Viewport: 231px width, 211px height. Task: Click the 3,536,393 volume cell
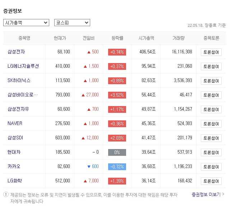click(x=183, y=80)
